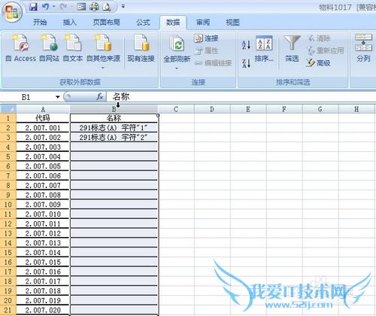Click cell containing 2.007.018
This screenshot has width=376, height=316.
(43, 291)
